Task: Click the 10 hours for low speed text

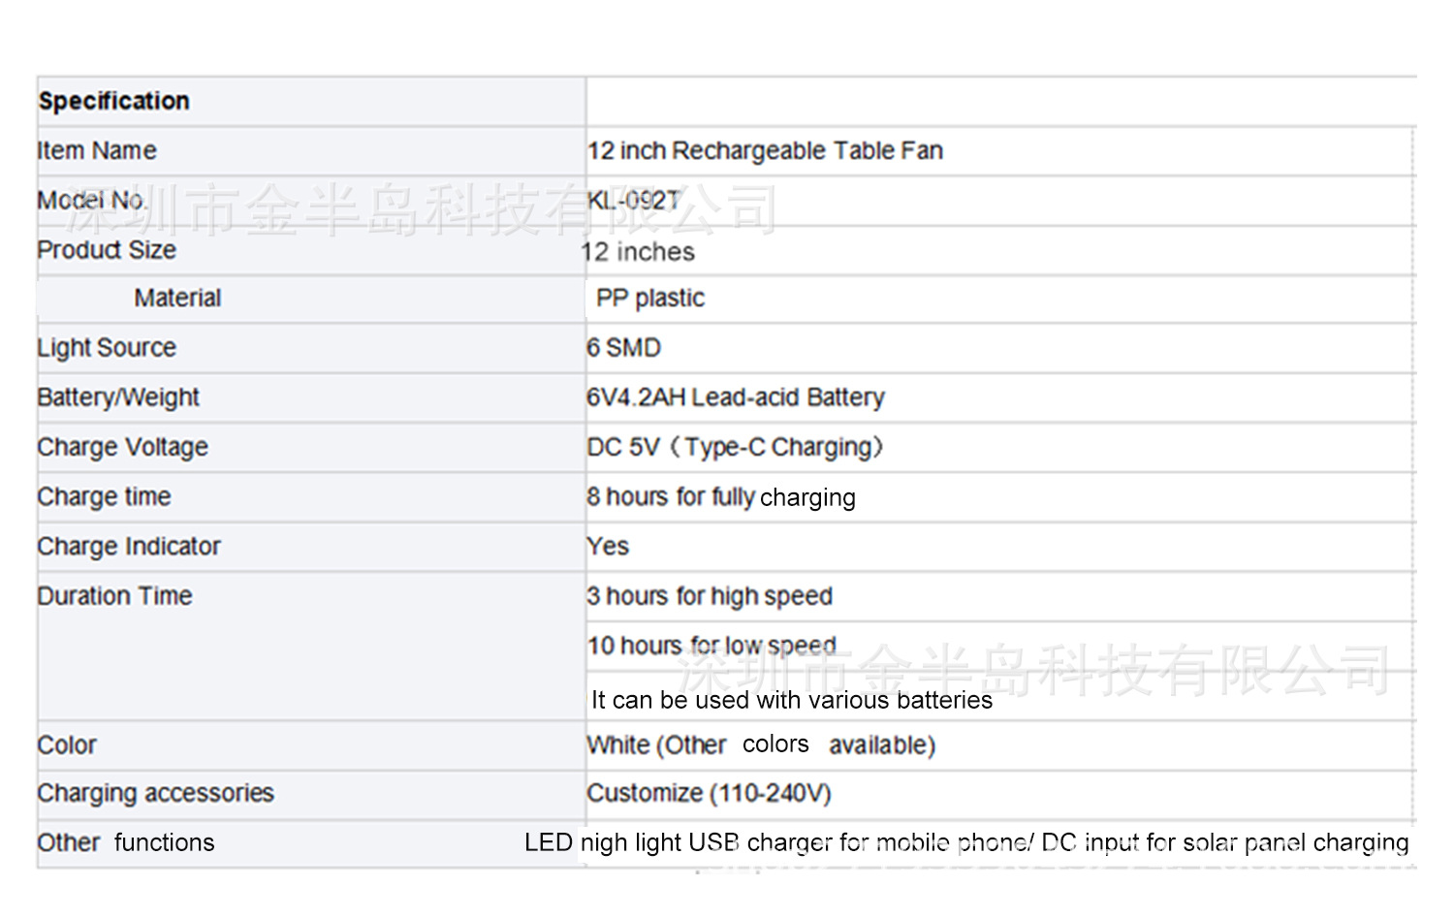Action: click(711, 646)
